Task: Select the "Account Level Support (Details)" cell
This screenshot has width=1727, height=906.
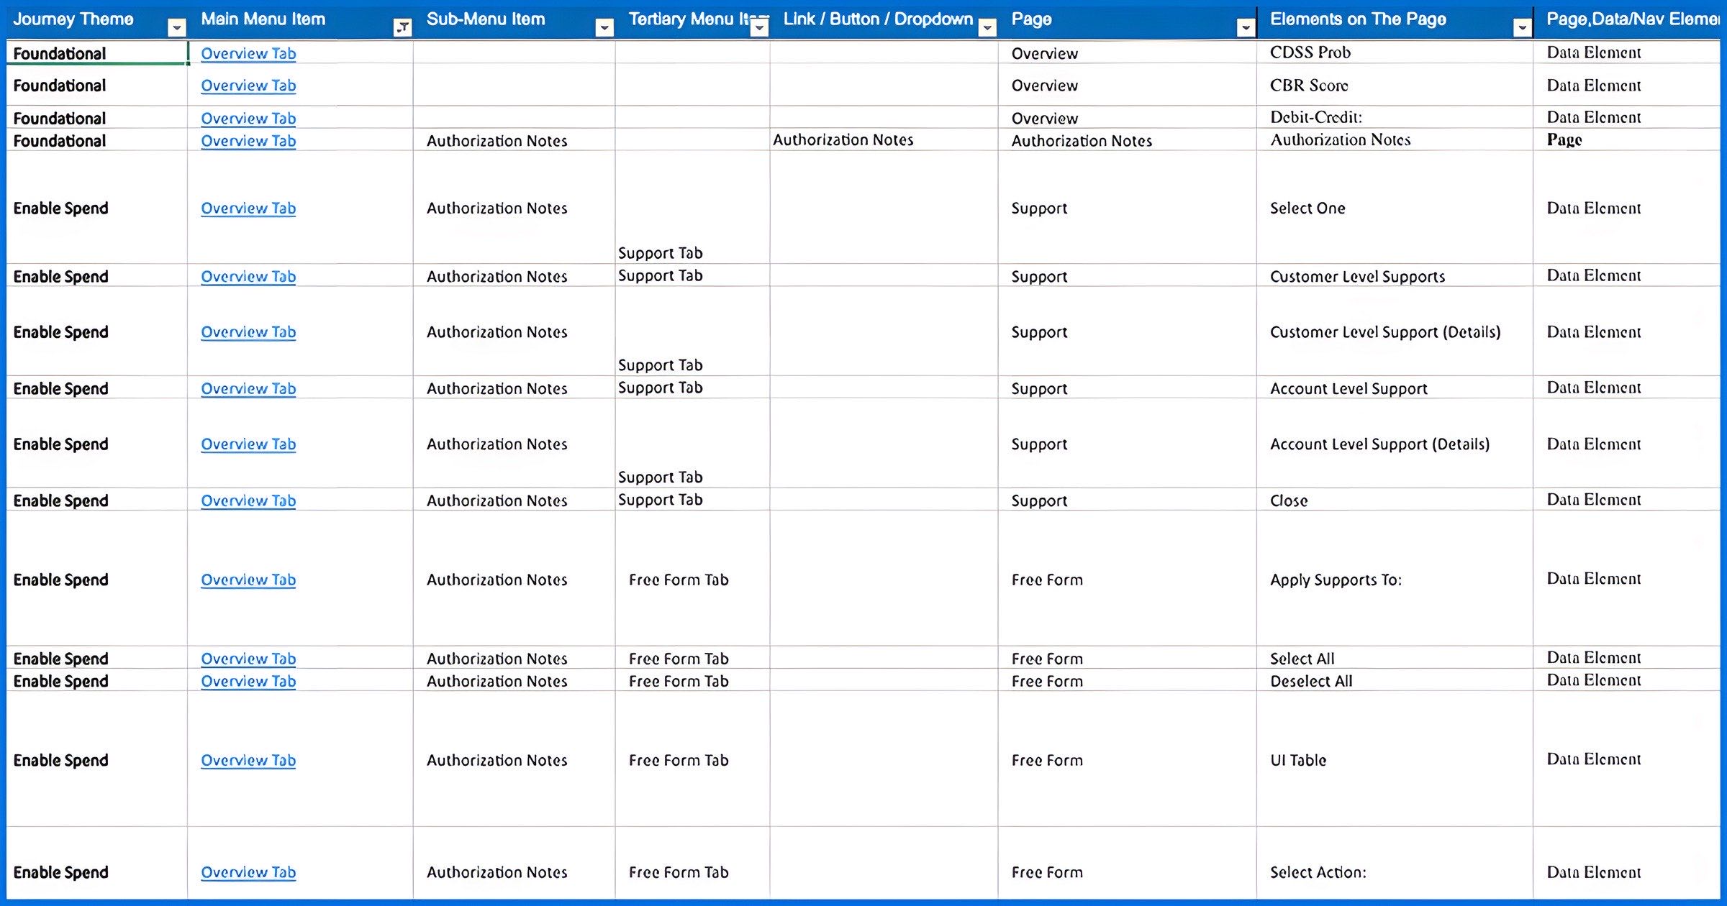Action: [1395, 444]
